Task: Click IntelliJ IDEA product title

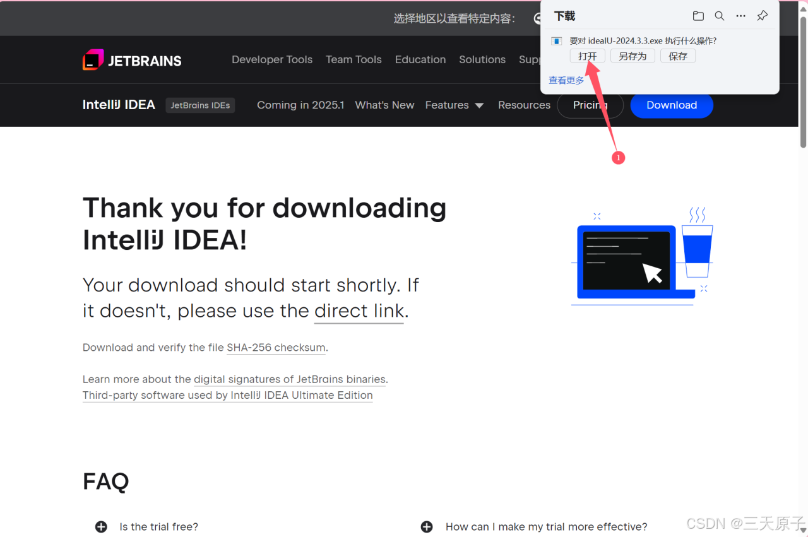Action: [x=119, y=105]
